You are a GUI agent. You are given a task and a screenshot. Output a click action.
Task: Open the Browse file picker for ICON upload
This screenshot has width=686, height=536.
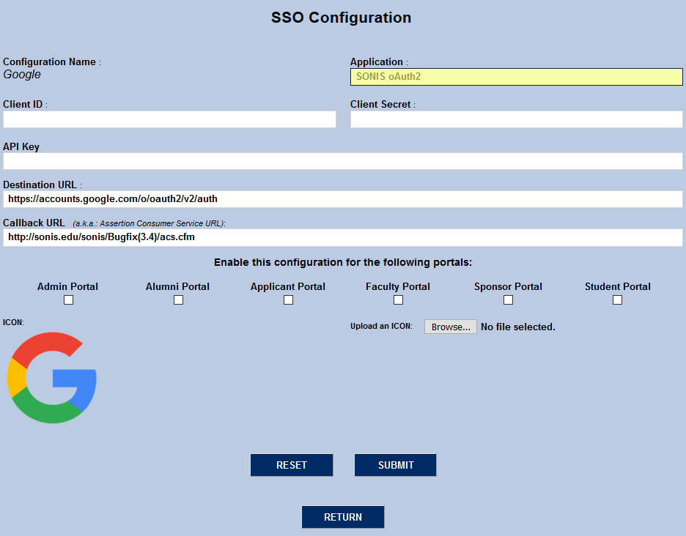click(x=449, y=327)
